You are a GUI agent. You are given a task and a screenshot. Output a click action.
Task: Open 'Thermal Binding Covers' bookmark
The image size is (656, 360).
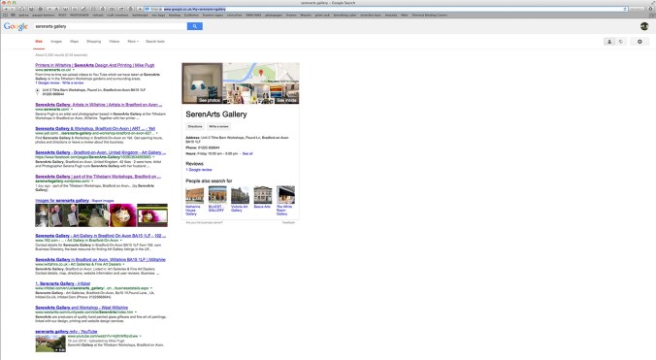click(430, 16)
